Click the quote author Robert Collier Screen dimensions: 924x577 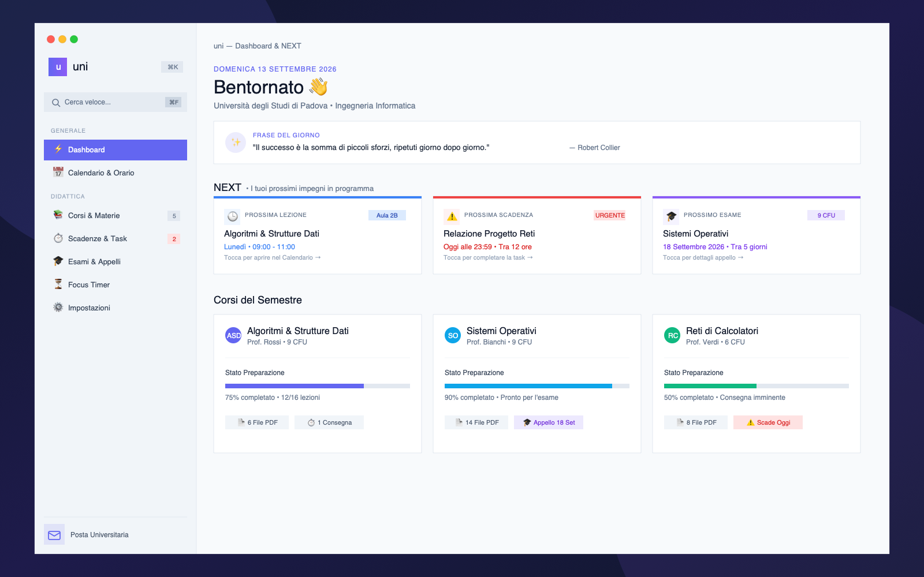pyautogui.click(x=595, y=148)
